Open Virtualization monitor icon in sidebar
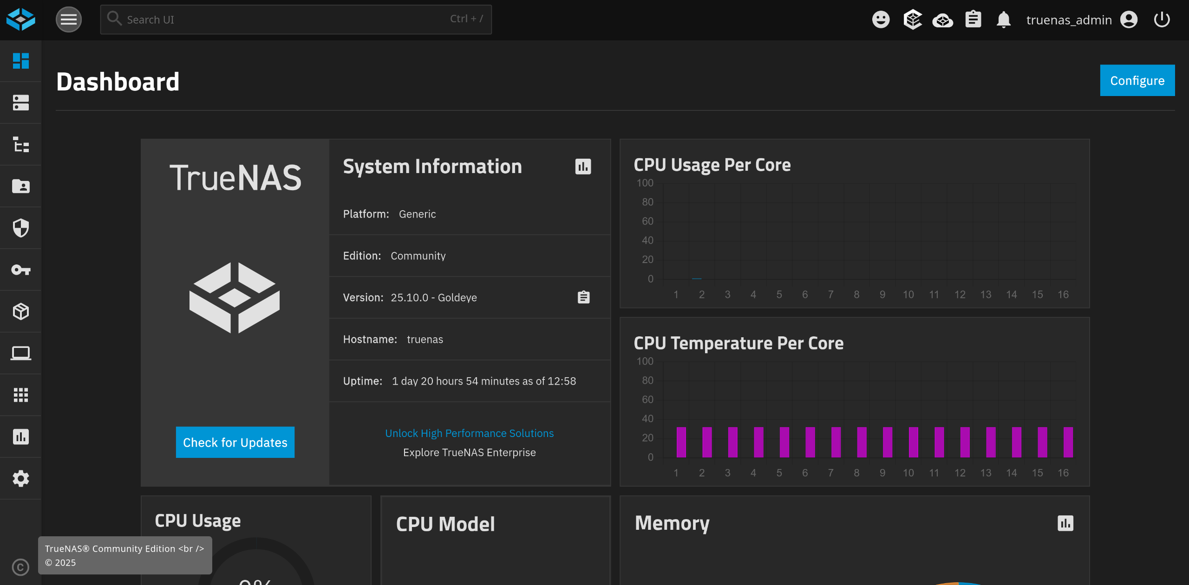The height and width of the screenshot is (585, 1189). pyautogui.click(x=20, y=354)
